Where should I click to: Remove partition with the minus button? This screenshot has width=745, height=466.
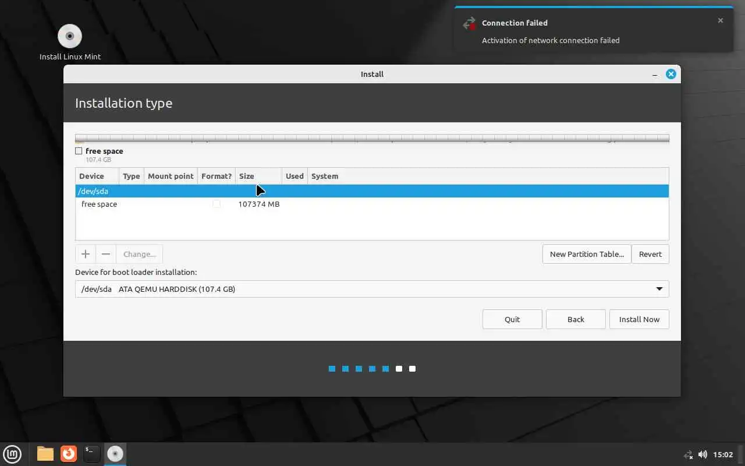pos(106,254)
